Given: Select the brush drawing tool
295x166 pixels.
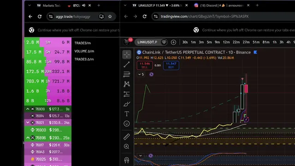Looking at the screenshot, I should 127,104.
